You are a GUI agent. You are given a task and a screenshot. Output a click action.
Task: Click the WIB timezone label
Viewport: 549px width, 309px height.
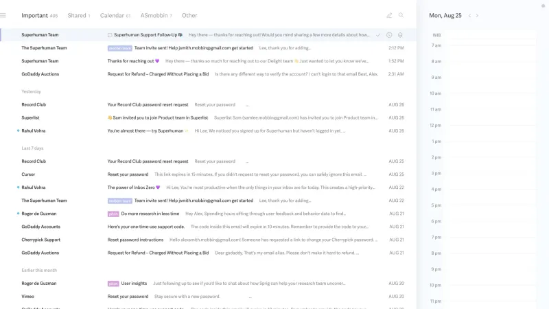[x=436, y=35]
